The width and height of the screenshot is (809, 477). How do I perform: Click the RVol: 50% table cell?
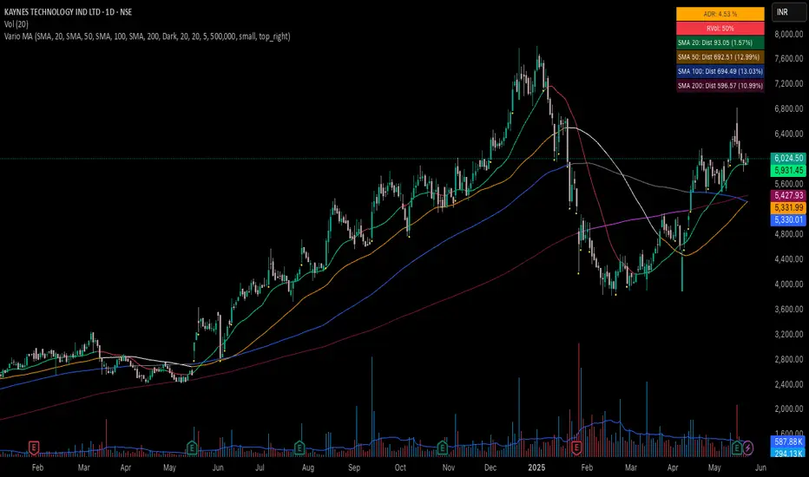coord(720,29)
